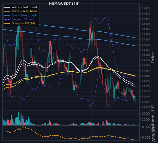158x143 pixels.
Task: Click the 0.0130 price axis label
Action: (146, 107)
